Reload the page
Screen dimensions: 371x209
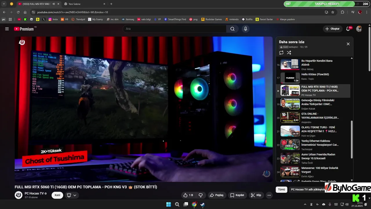click(18, 12)
